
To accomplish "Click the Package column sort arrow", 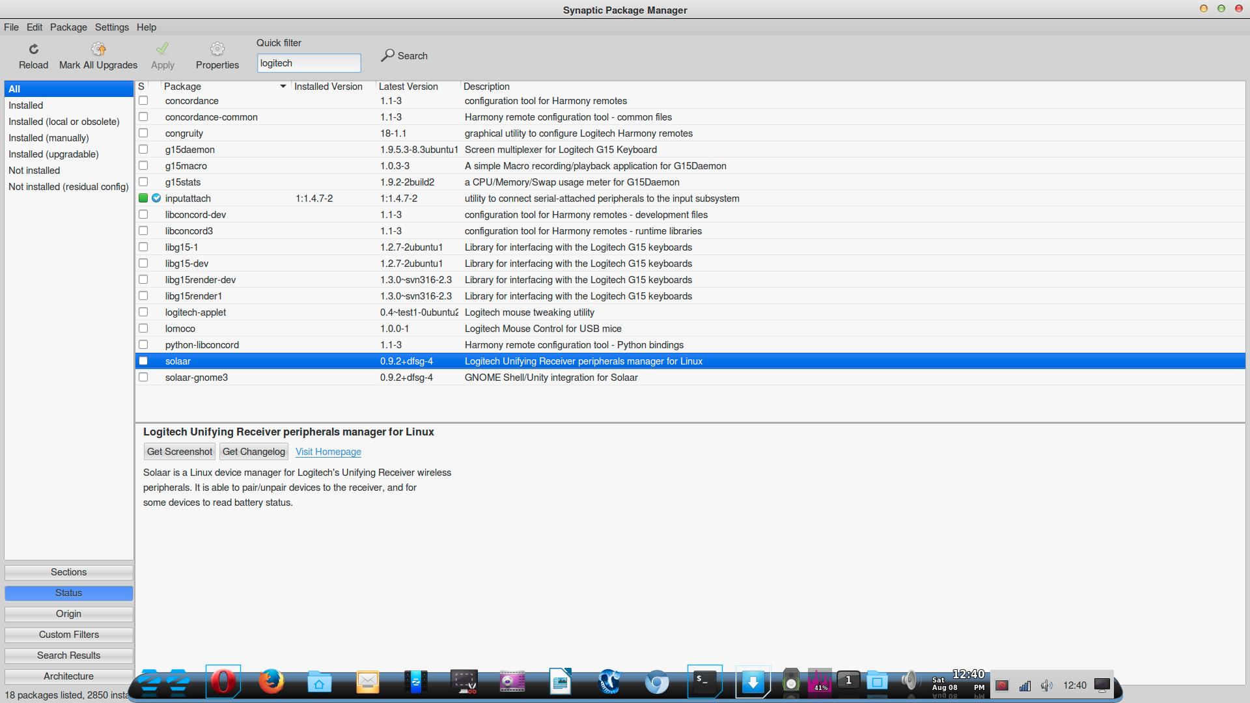I will pyautogui.click(x=283, y=87).
